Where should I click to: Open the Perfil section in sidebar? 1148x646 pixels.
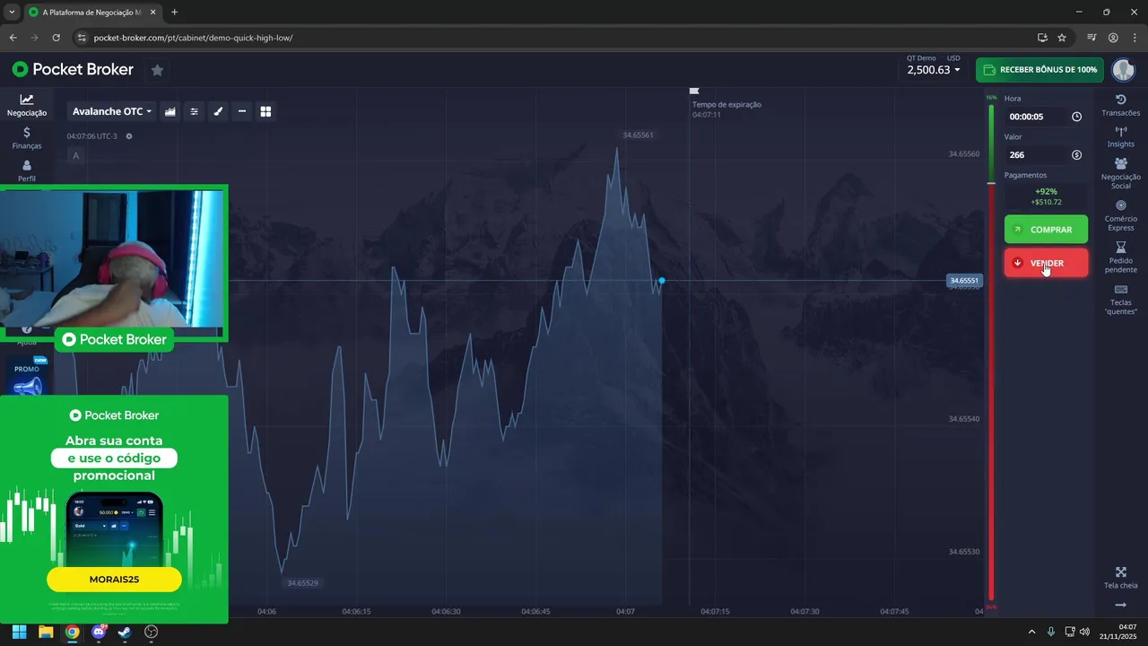[x=27, y=170]
